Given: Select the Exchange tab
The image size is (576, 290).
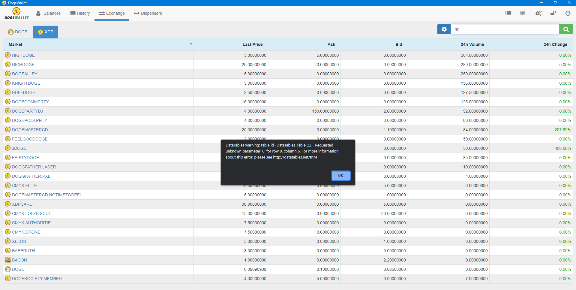Looking at the screenshot, I should [112, 13].
